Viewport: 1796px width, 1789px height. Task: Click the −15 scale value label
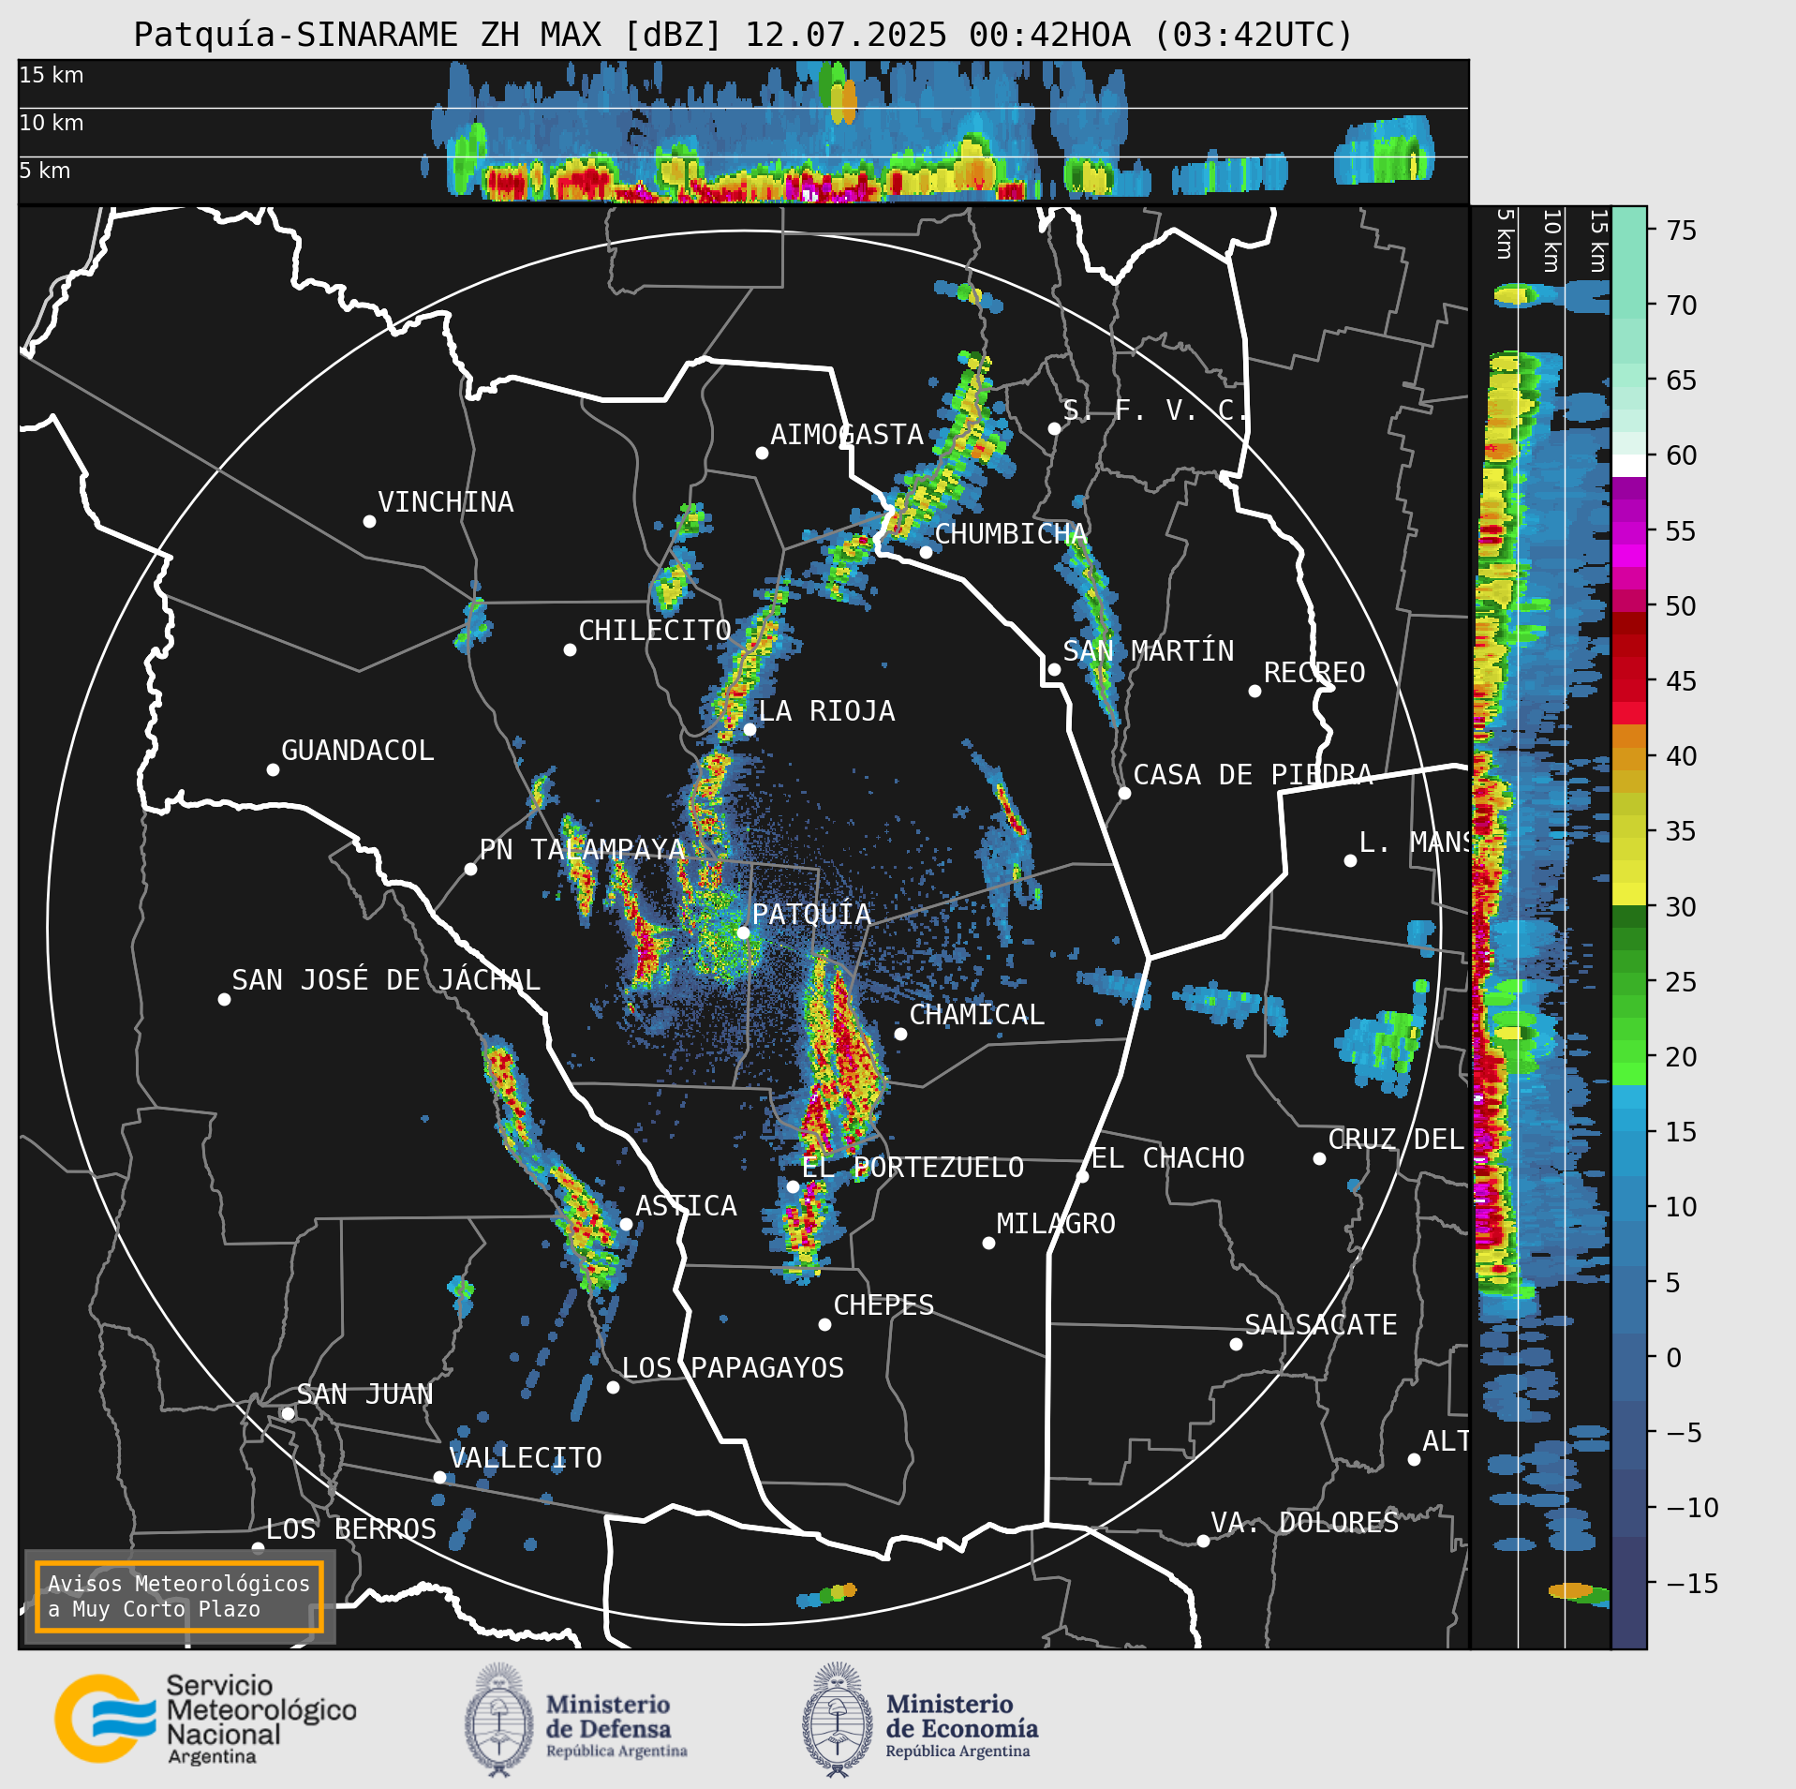1693,1584
